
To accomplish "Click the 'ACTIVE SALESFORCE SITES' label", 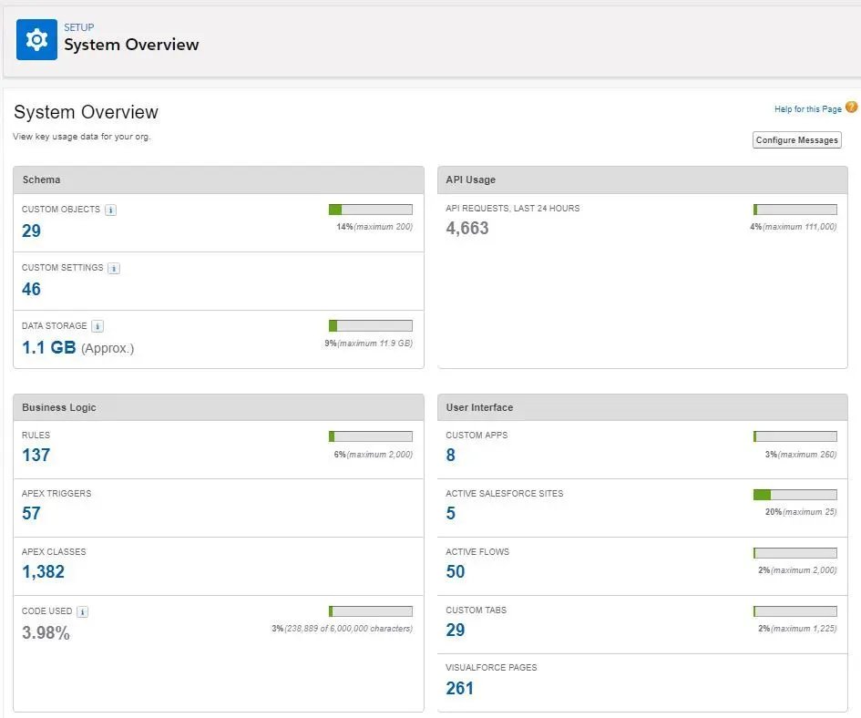I will 505,493.
